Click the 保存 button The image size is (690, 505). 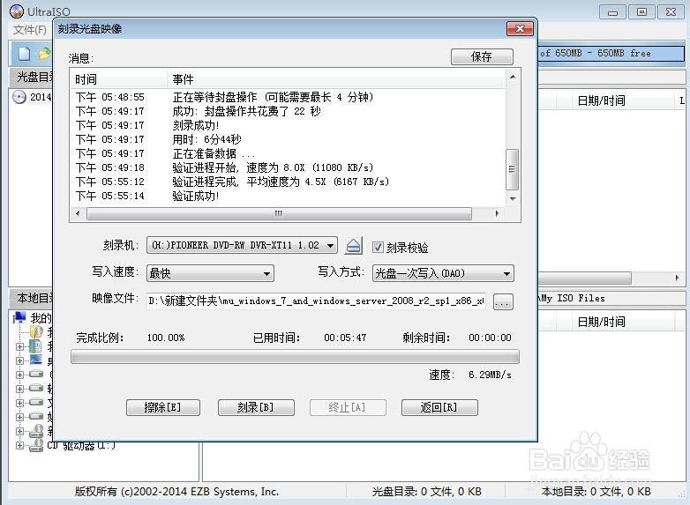(482, 56)
